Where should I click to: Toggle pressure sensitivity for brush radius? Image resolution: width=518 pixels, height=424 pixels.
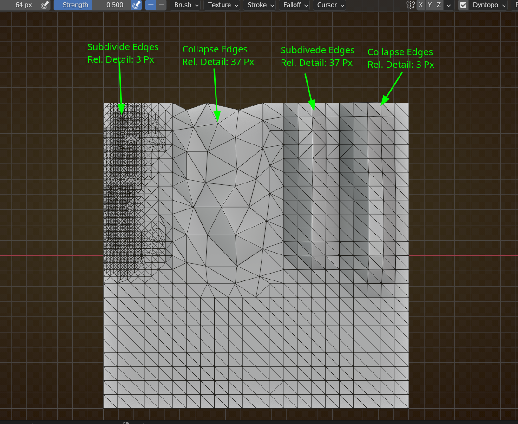[x=44, y=5]
